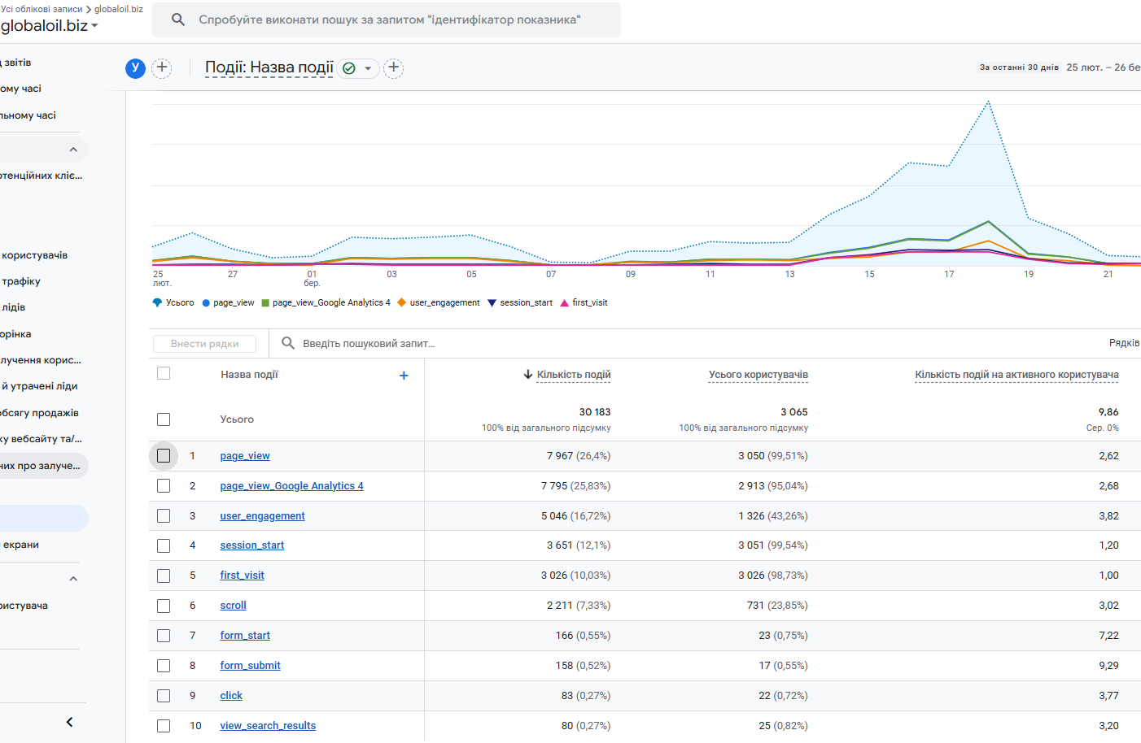
Task: Select the checkbox for session_start row
Action: point(164,545)
